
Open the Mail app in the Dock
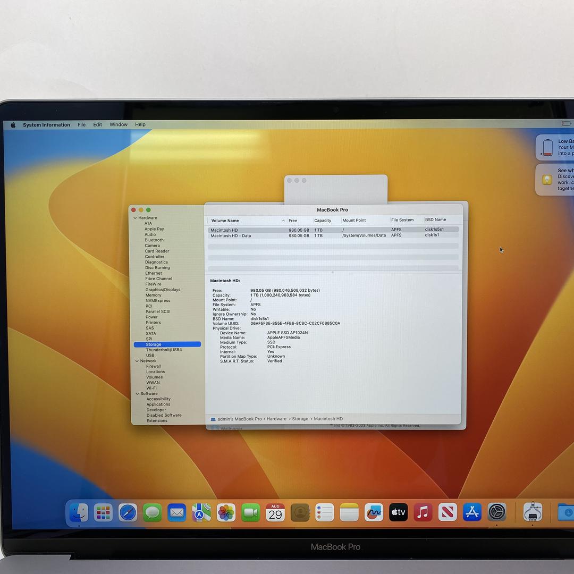pyautogui.click(x=177, y=512)
